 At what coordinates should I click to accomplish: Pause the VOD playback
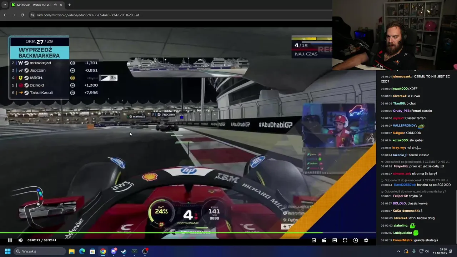[x=10, y=240]
